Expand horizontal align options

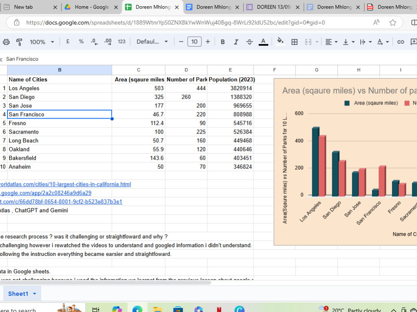[332, 42]
